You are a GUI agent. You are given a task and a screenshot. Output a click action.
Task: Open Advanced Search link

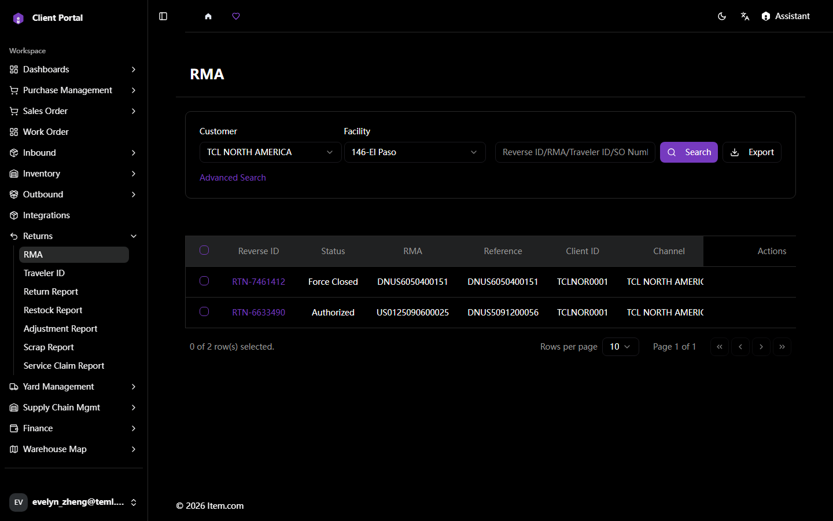coord(233,178)
